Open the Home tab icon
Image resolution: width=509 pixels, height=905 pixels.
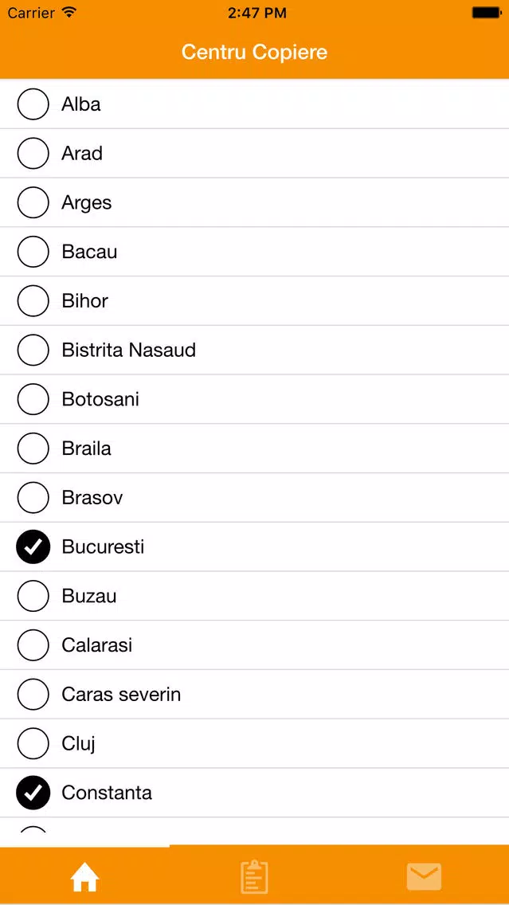(84, 878)
